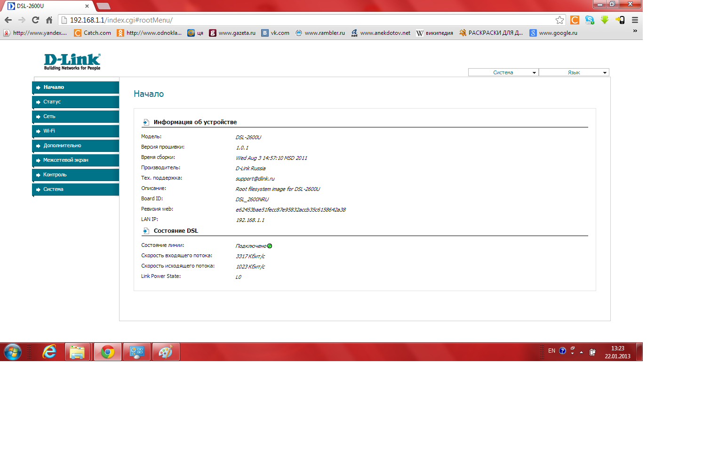Open the википедия bookmark
Image resolution: width=703 pixels, height=458 pixels.
tap(435, 33)
